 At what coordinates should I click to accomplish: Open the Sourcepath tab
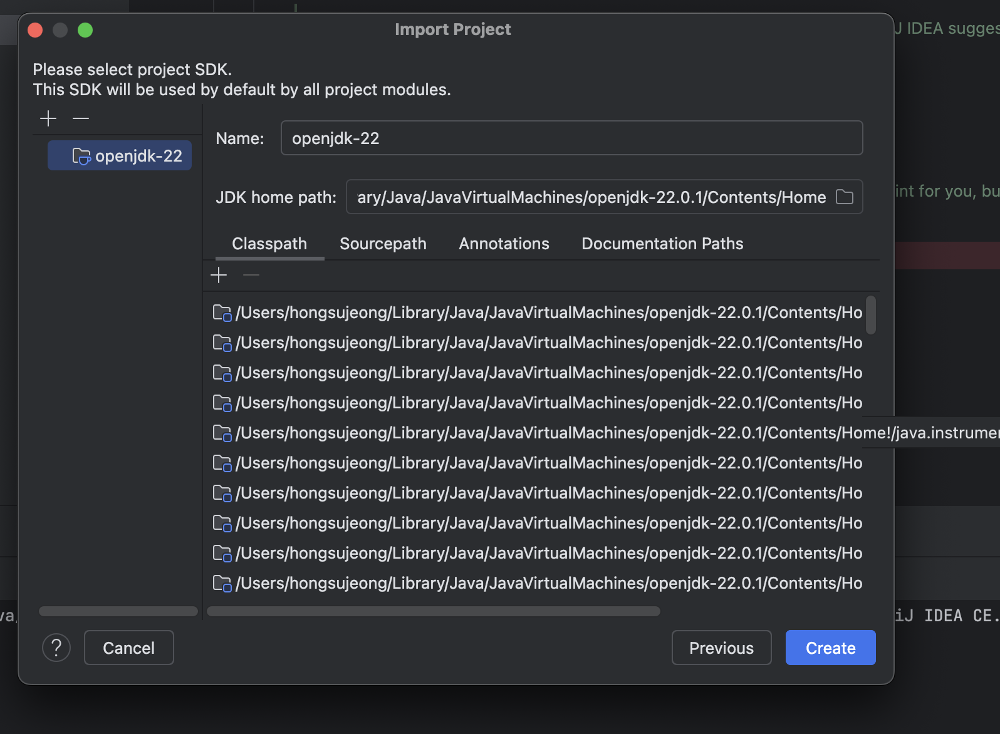point(383,244)
